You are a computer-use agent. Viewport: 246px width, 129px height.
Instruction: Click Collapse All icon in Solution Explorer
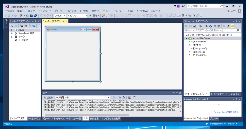(x=215, y=26)
